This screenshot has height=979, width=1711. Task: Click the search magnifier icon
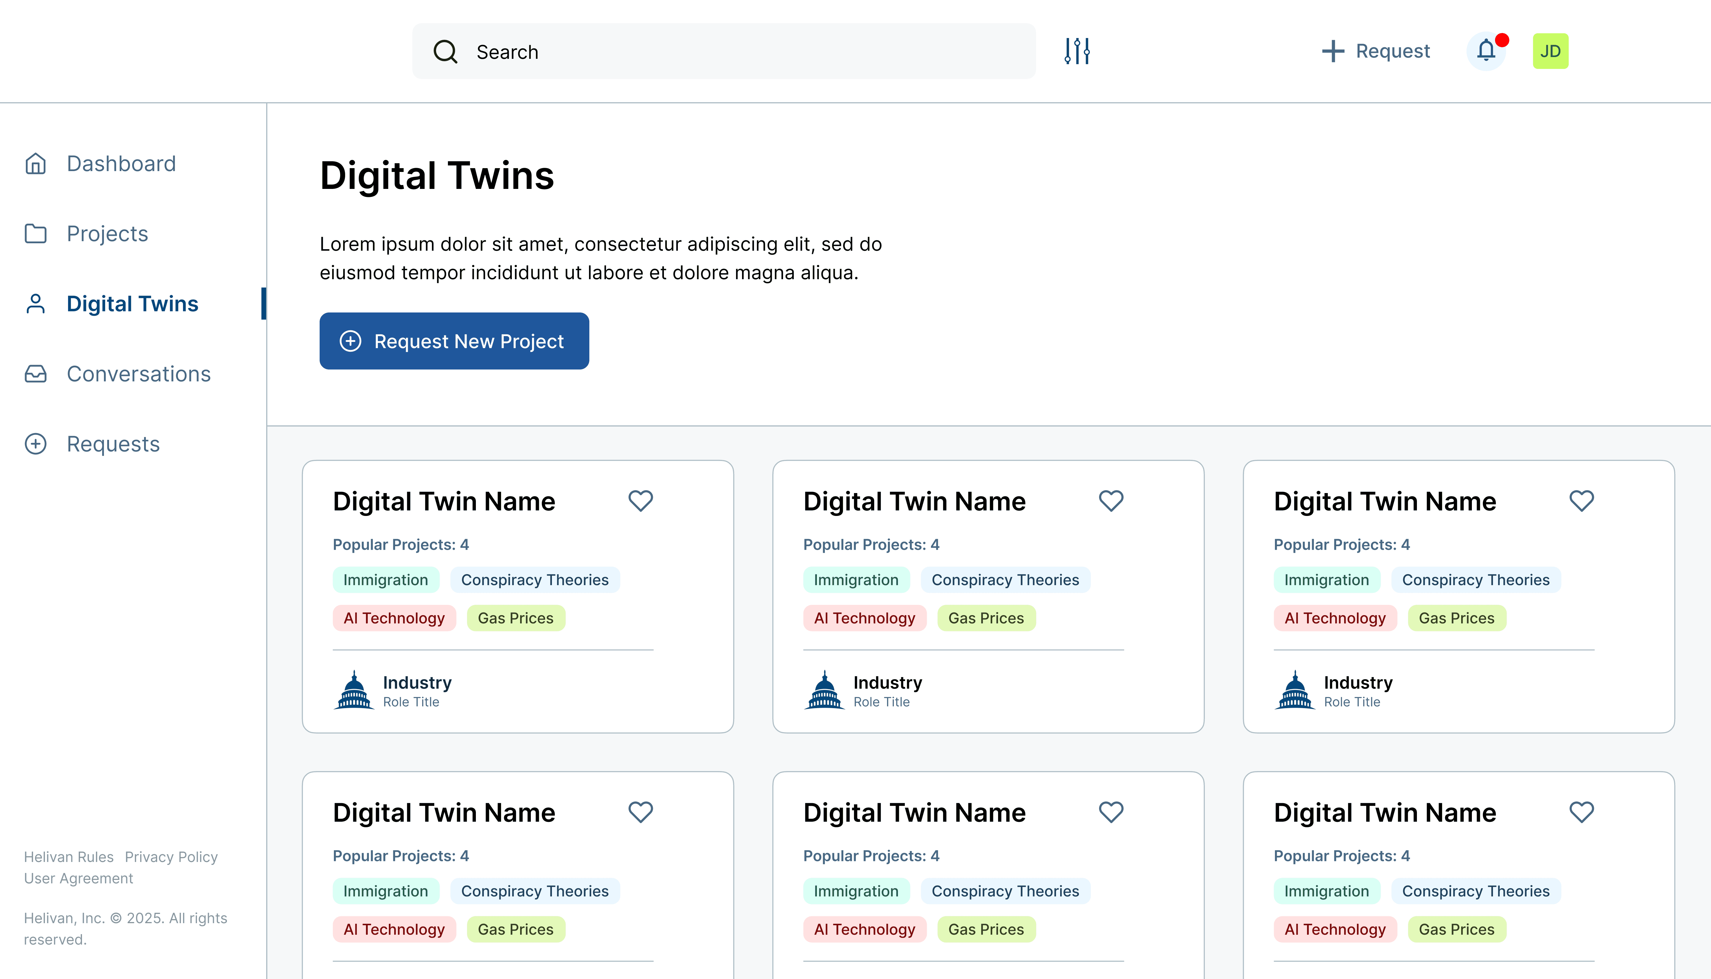point(445,52)
